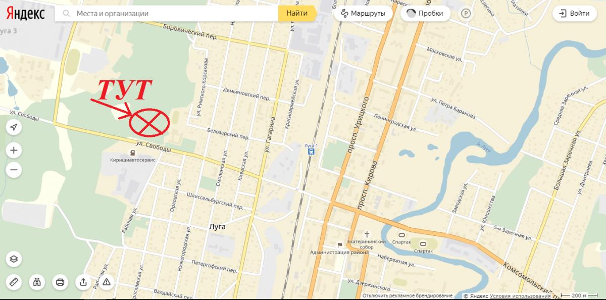Click the report error triangle icon

point(106,282)
